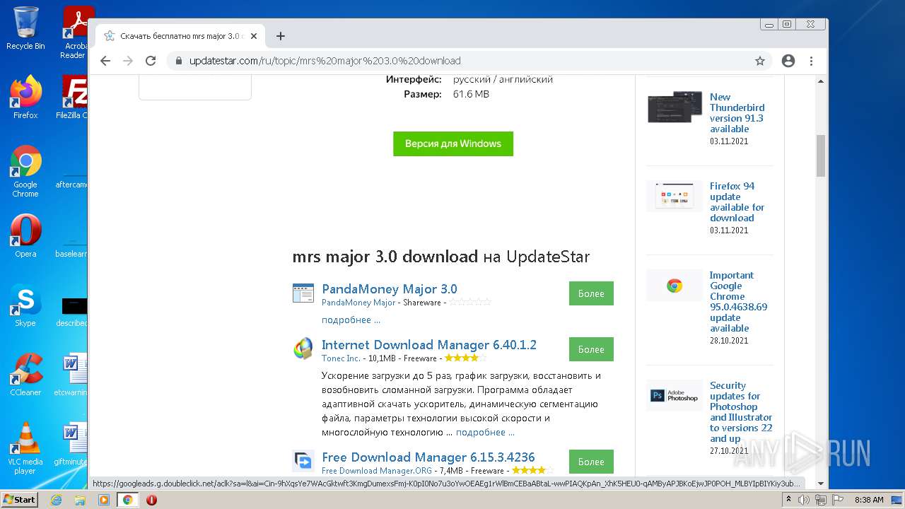Open the VLC media player desktop shortcut
Image resolution: width=905 pixels, height=509 pixels.
25,449
